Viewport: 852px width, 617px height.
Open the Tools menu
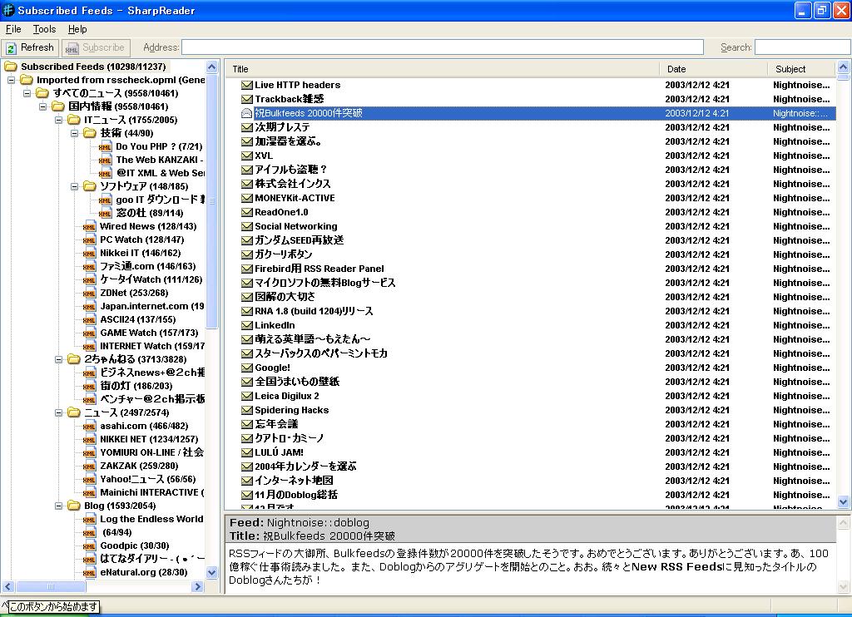tap(44, 29)
